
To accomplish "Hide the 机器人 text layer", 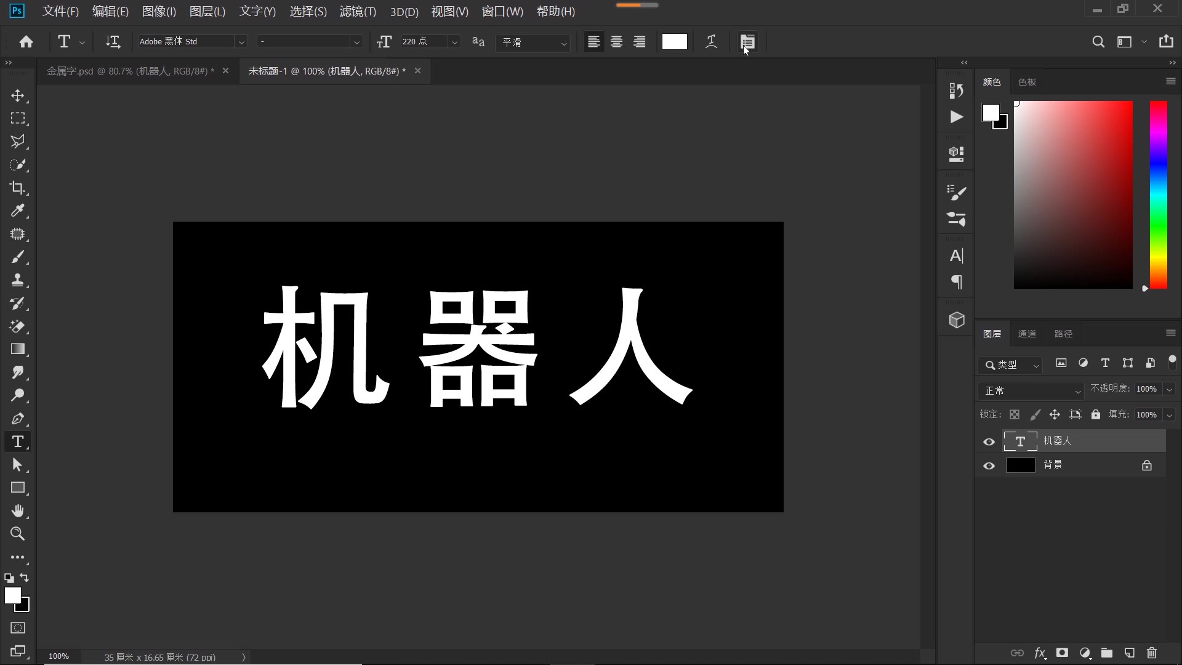I will [989, 441].
